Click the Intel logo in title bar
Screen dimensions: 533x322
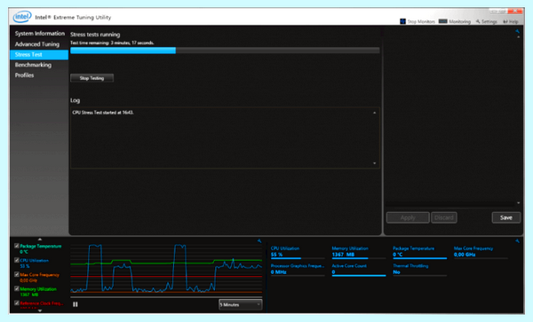click(22, 17)
